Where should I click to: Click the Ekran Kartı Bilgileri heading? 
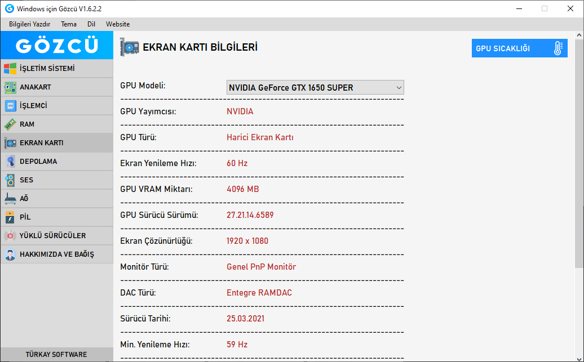(x=200, y=47)
